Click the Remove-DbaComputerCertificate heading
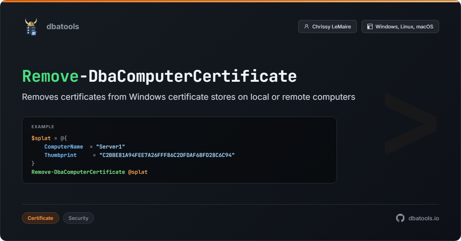 point(159,76)
